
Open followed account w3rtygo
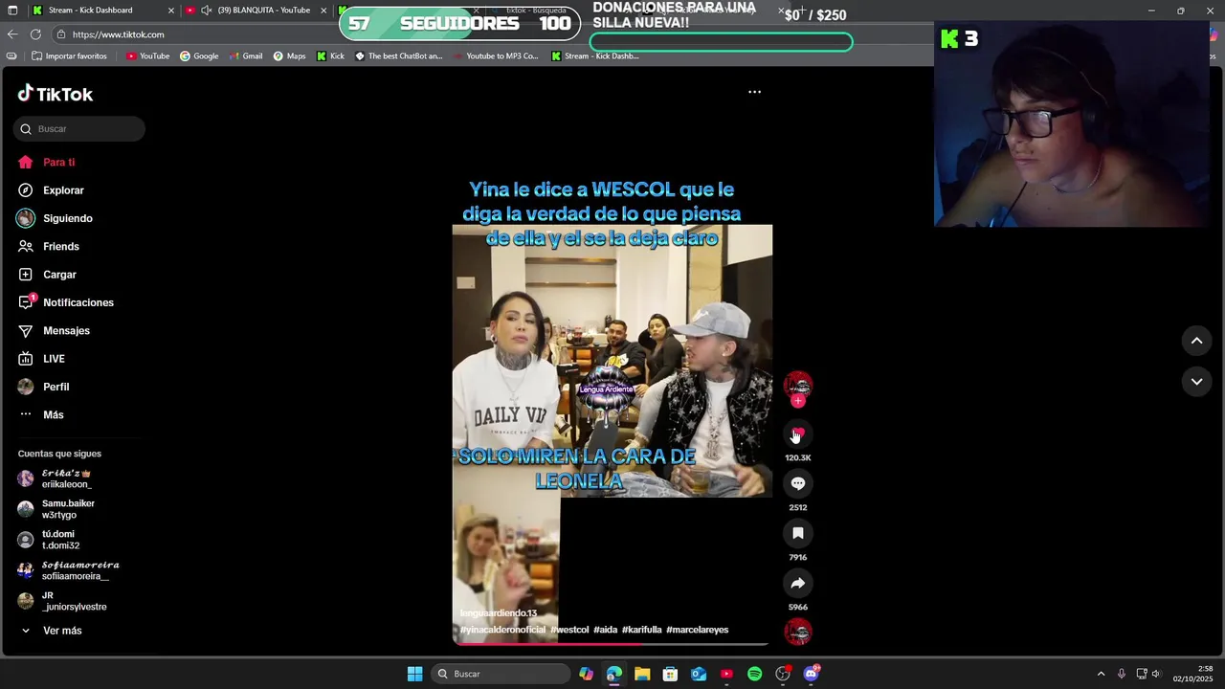pyautogui.click(x=56, y=509)
